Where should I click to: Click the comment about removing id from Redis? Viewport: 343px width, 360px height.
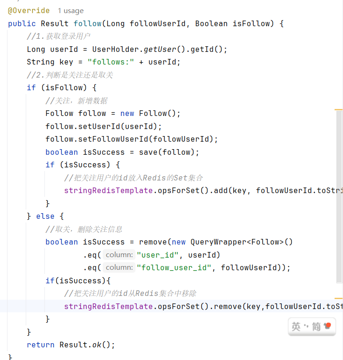pyautogui.click(x=130, y=294)
